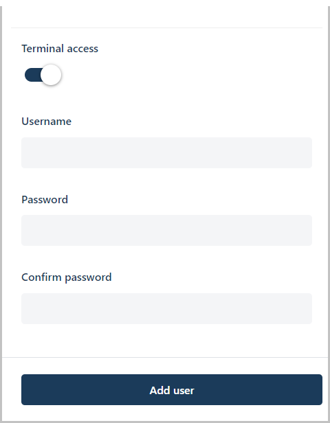Image resolution: width=330 pixels, height=423 pixels.
Task: Click the dark blue Add user bar
Action: click(172, 389)
